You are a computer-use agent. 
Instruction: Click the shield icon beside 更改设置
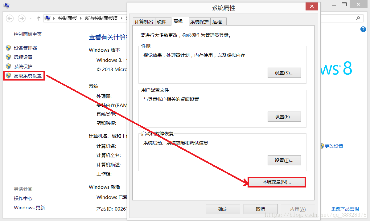click(322, 146)
